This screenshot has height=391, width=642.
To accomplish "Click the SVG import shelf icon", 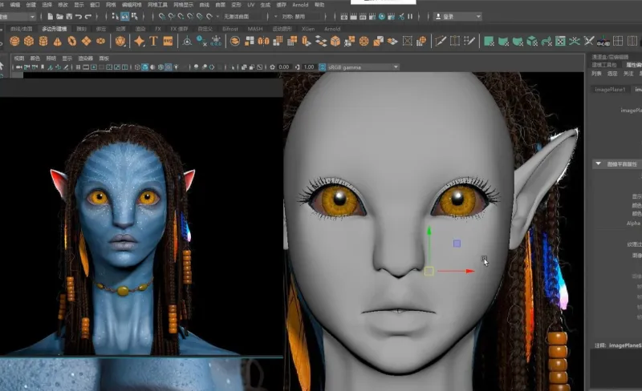I will click(168, 41).
